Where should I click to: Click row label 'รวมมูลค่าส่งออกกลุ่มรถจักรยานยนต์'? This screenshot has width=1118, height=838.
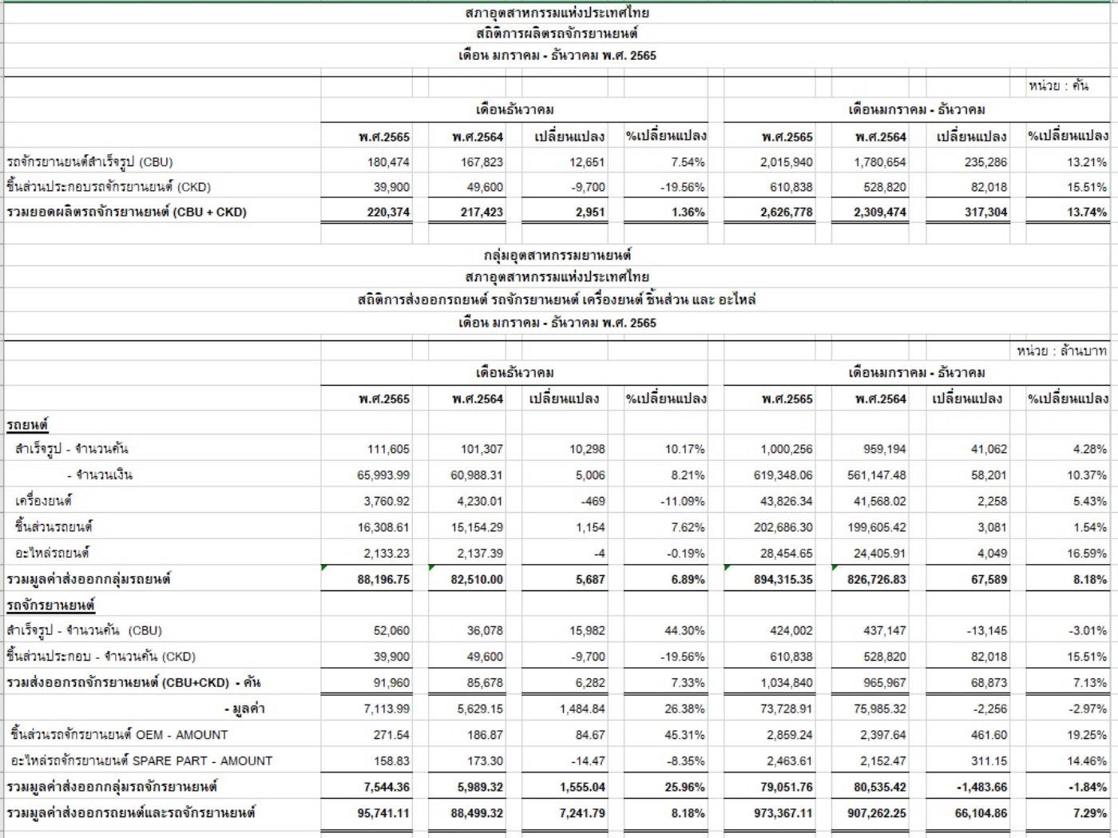112,787
